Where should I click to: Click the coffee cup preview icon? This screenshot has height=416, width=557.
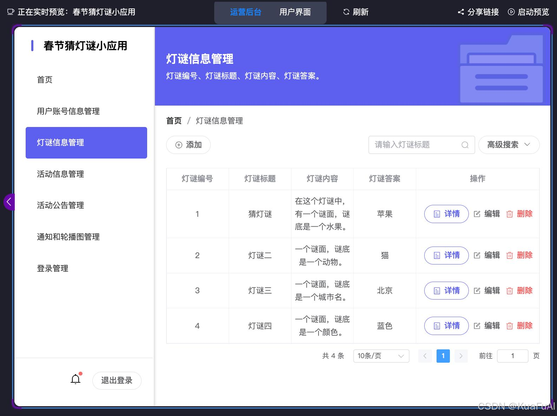(11, 12)
